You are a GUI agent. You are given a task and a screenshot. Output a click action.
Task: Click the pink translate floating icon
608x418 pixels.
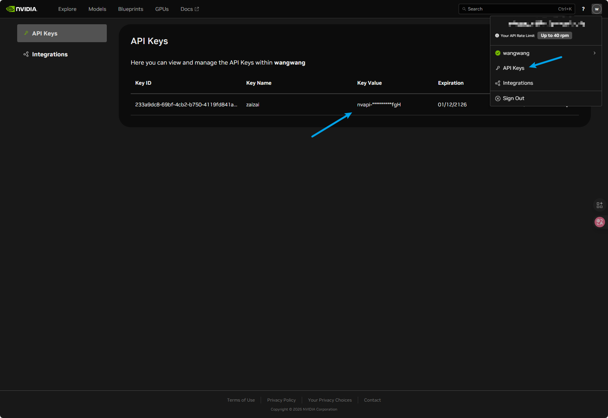[599, 222]
